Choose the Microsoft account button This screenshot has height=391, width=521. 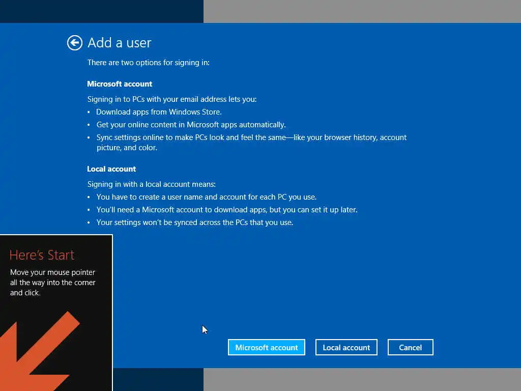(x=267, y=347)
